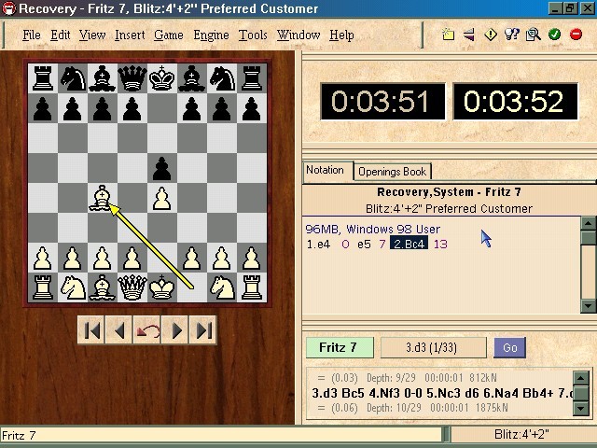Screen dimensions: 597x448
Task: Click the red stop icon
Action: click(x=576, y=35)
